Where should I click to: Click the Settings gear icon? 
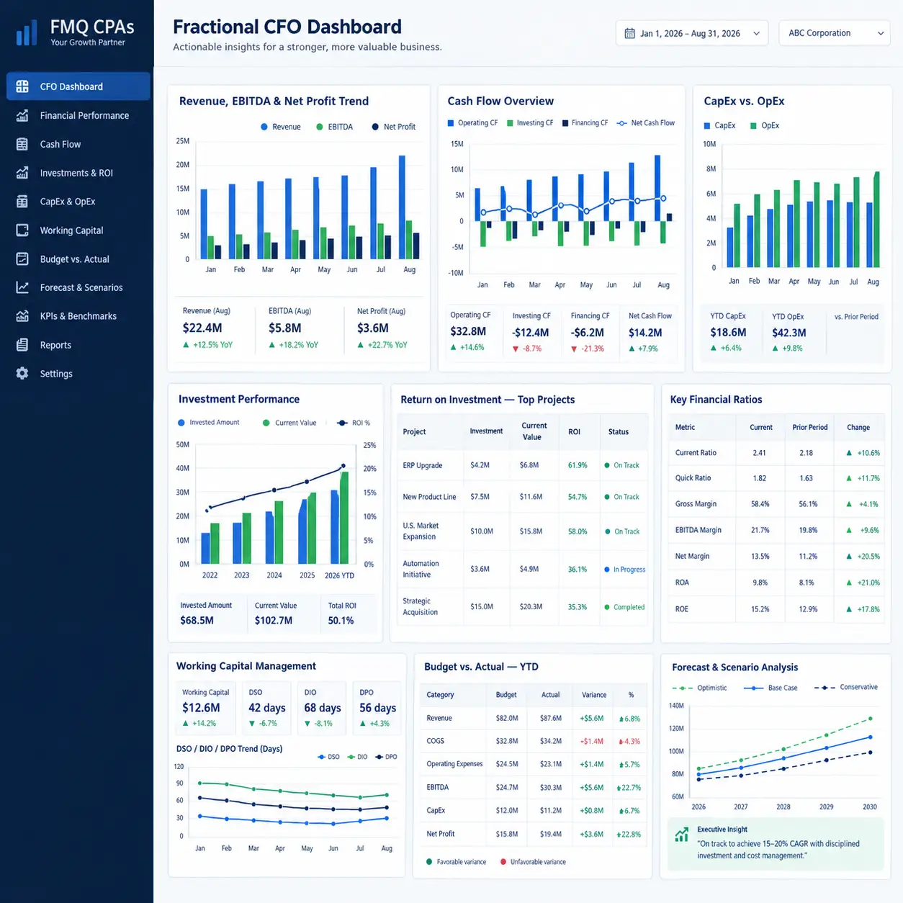(x=22, y=373)
